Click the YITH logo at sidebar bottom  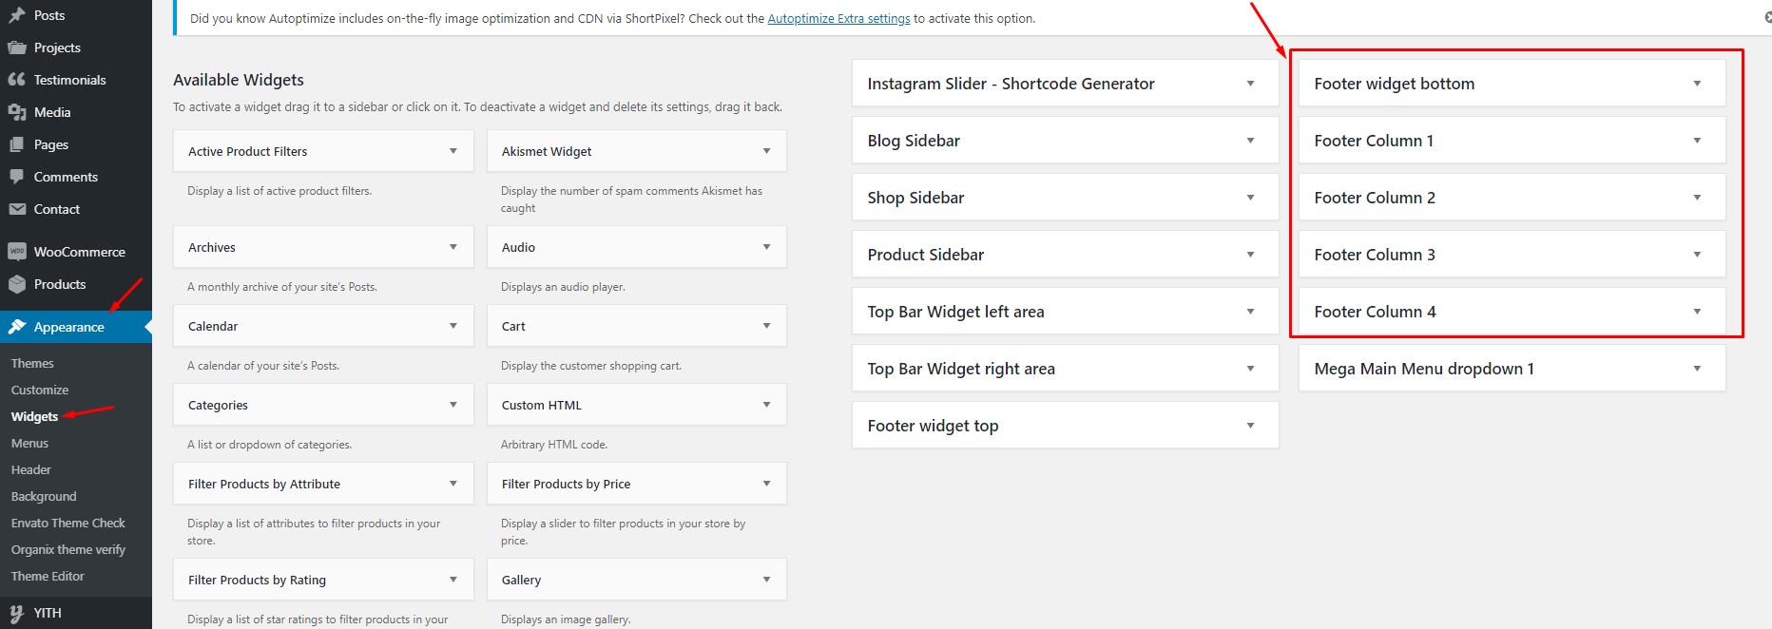click(x=17, y=613)
